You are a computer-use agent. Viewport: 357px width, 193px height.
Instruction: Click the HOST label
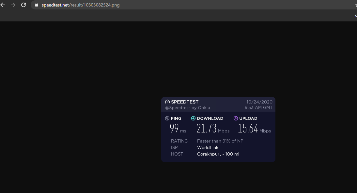(x=177, y=154)
